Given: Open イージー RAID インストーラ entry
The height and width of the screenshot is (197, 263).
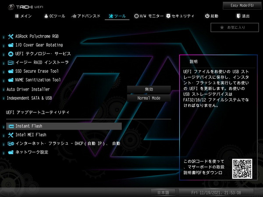Looking at the screenshot, I should point(42,63).
